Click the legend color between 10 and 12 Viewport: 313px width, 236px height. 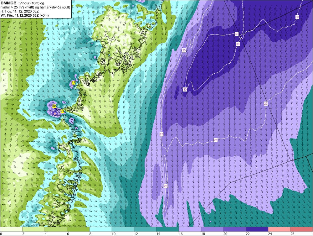(123, 229)
